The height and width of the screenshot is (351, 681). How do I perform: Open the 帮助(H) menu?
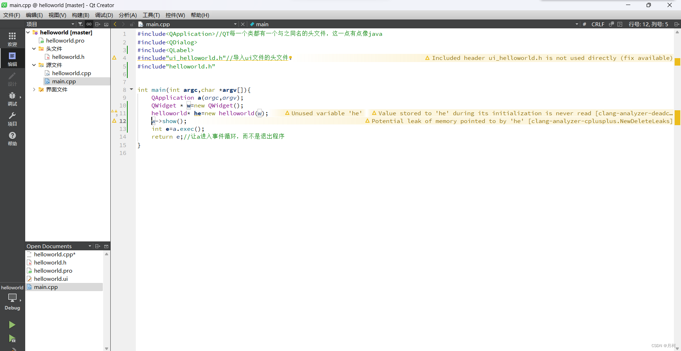pyautogui.click(x=200, y=15)
